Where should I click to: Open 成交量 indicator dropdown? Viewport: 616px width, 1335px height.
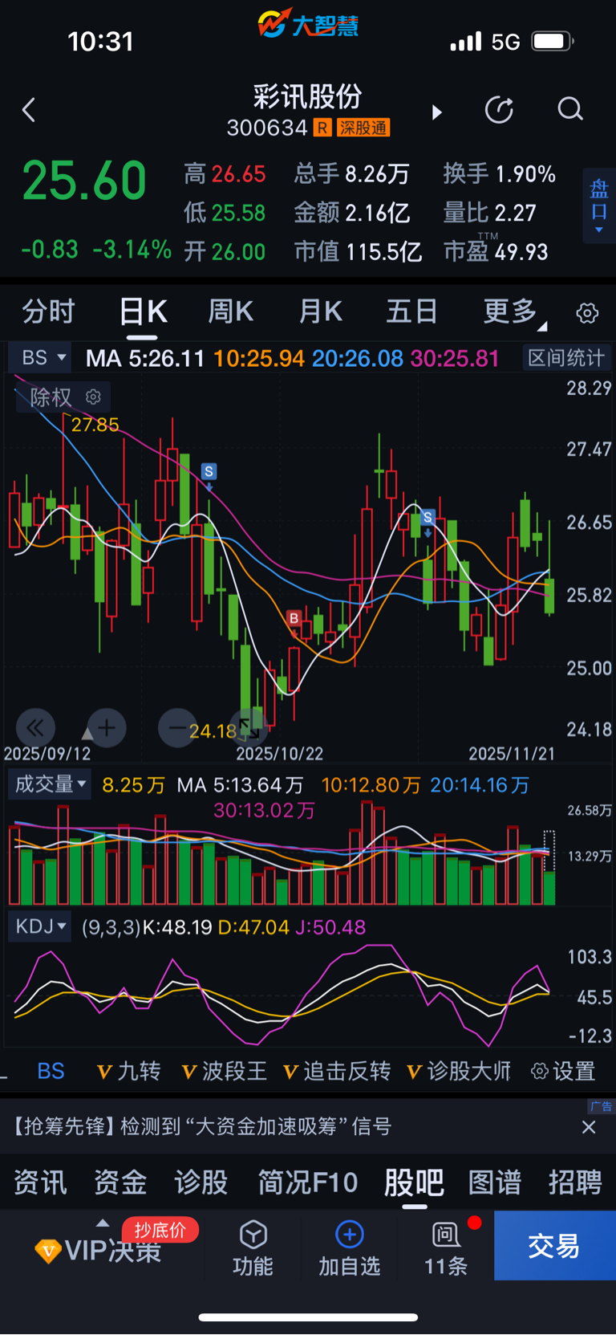click(x=49, y=784)
